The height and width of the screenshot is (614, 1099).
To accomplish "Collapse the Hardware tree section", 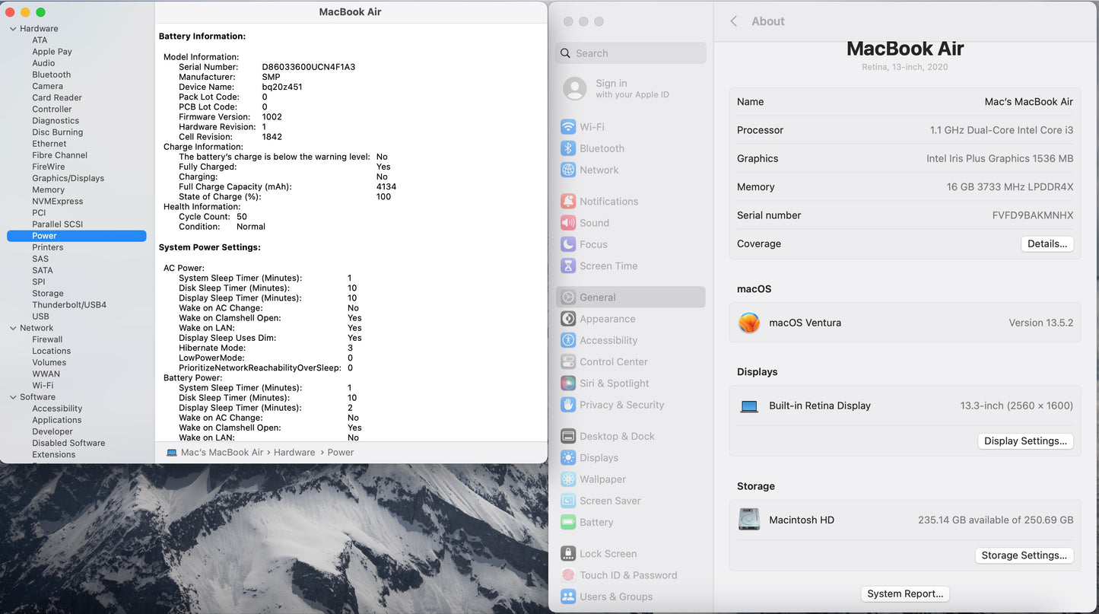I will [13, 29].
